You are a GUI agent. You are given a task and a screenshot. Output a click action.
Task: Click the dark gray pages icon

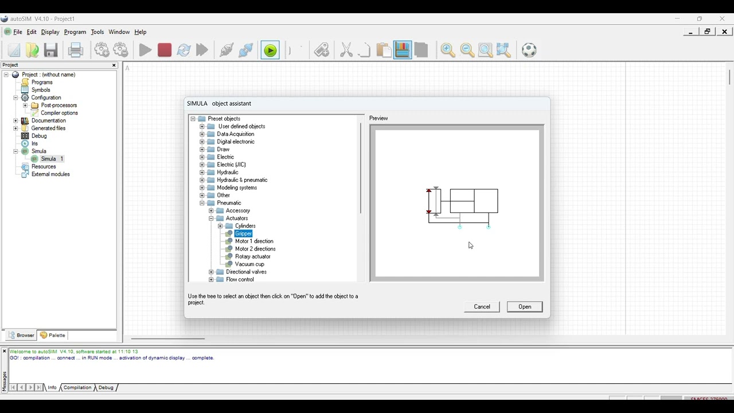(x=421, y=50)
